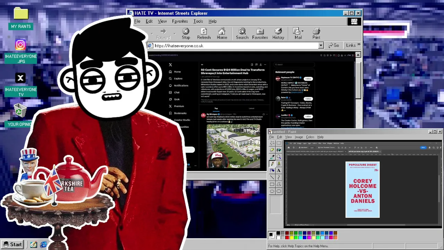Open the Instagram IHATEEVERYONE.JPG desktop icon
Image resolution: width=444 pixels, height=250 pixels.
pos(20,51)
